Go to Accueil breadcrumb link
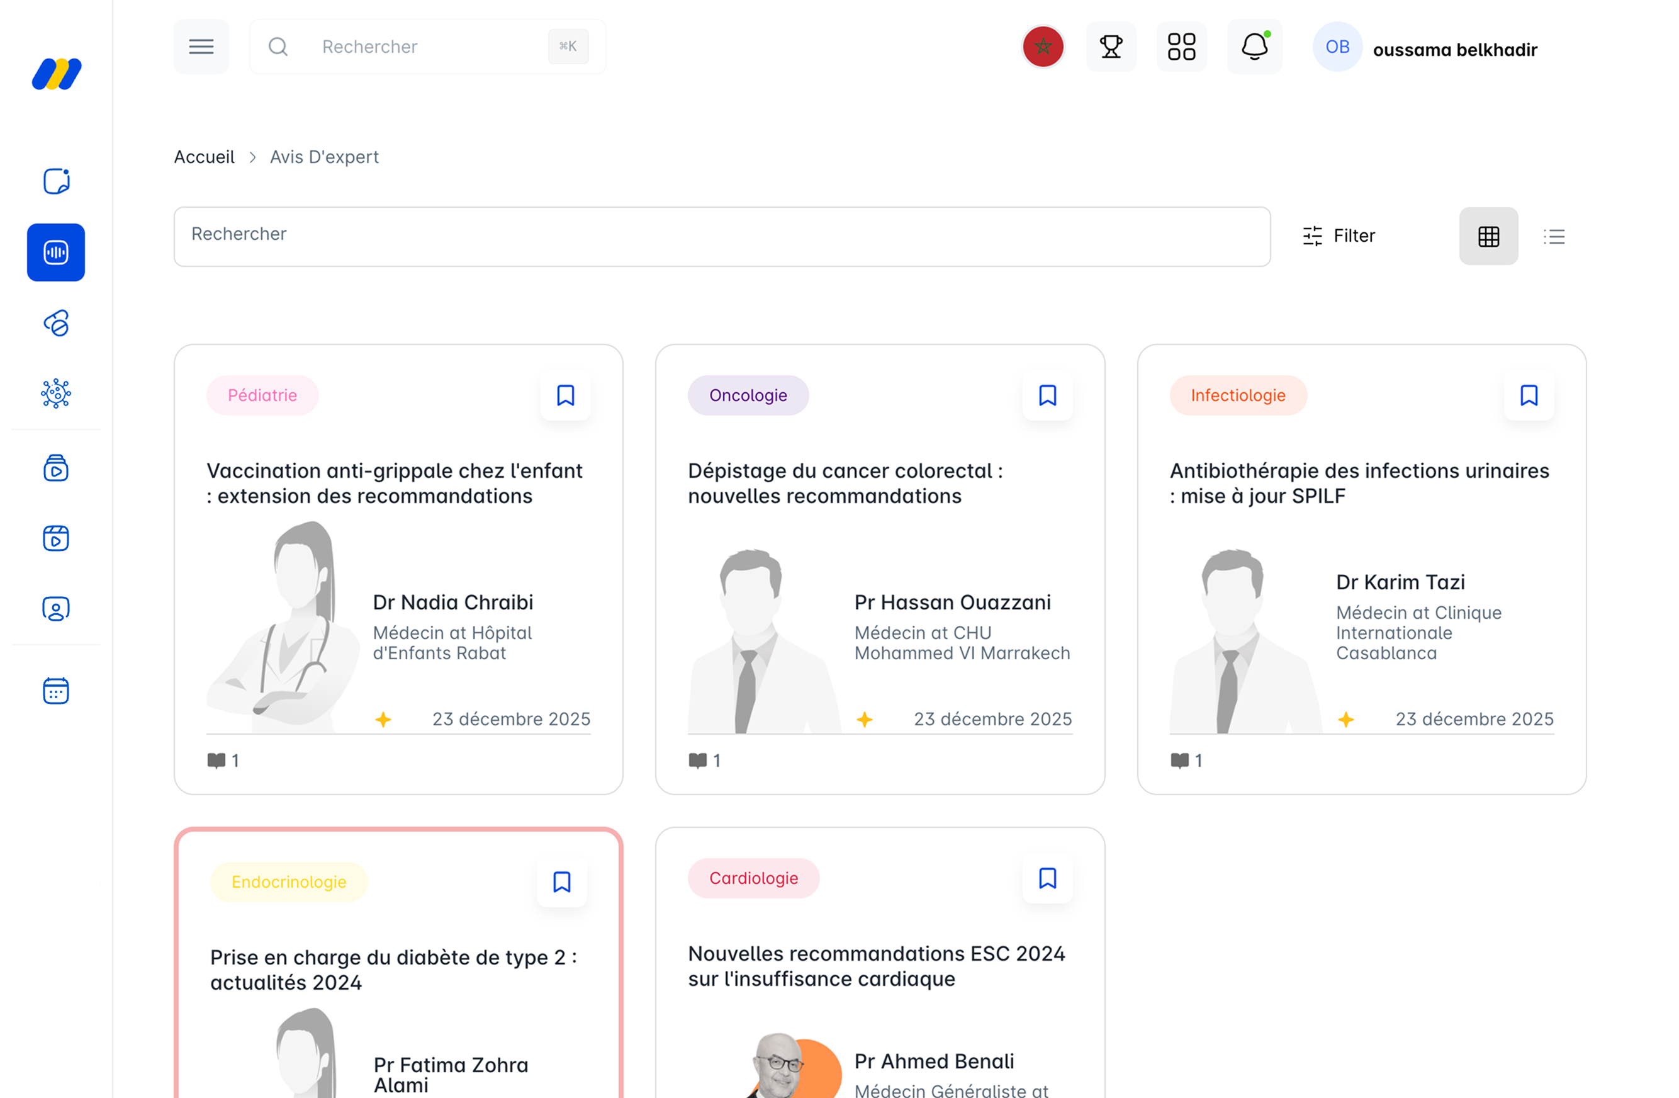The image size is (1679, 1098). click(204, 157)
